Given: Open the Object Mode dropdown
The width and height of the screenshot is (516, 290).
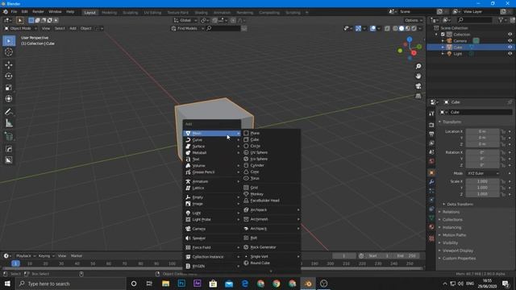Looking at the screenshot, I should pos(20,29).
